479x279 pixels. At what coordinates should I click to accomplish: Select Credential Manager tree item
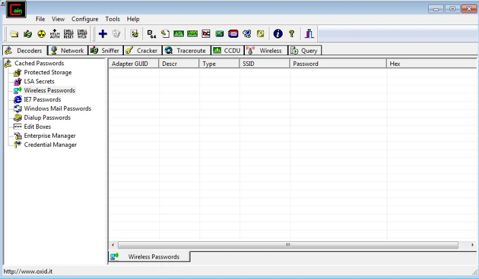click(x=50, y=145)
